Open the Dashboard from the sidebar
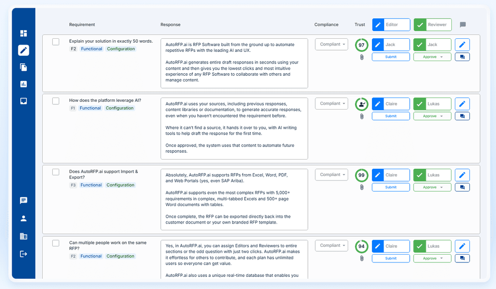496x289 pixels. (x=23, y=33)
